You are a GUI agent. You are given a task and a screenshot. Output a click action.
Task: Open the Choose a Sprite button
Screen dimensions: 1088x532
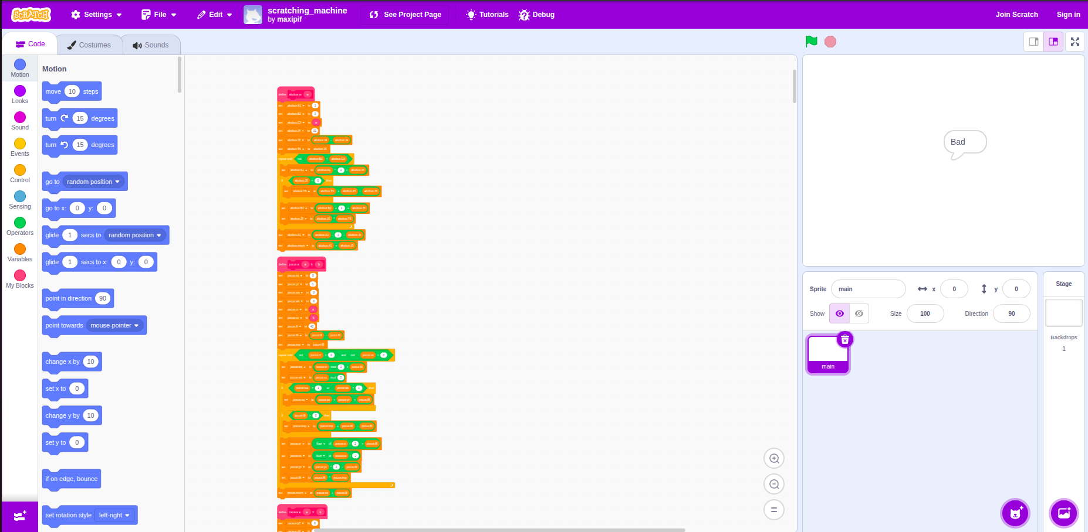click(x=1015, y=514)
